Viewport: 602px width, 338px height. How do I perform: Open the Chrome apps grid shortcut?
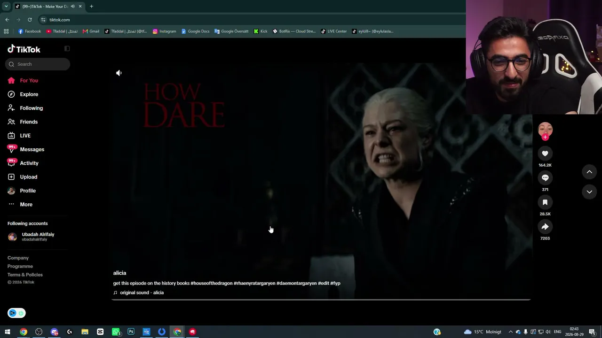6,31
